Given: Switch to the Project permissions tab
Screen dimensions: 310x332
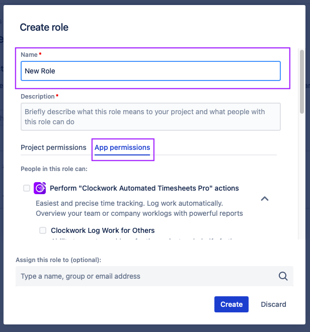Looking at the screenshot, I should [x=53, y=147].
